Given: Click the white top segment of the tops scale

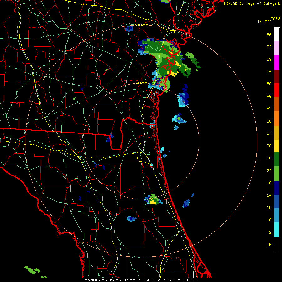Looking at the screenshot, I should point(277,34).
